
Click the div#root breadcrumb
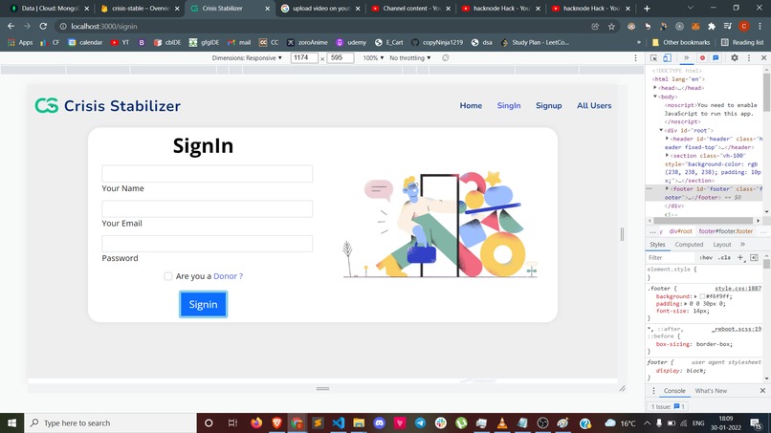[x=680, y=231]
